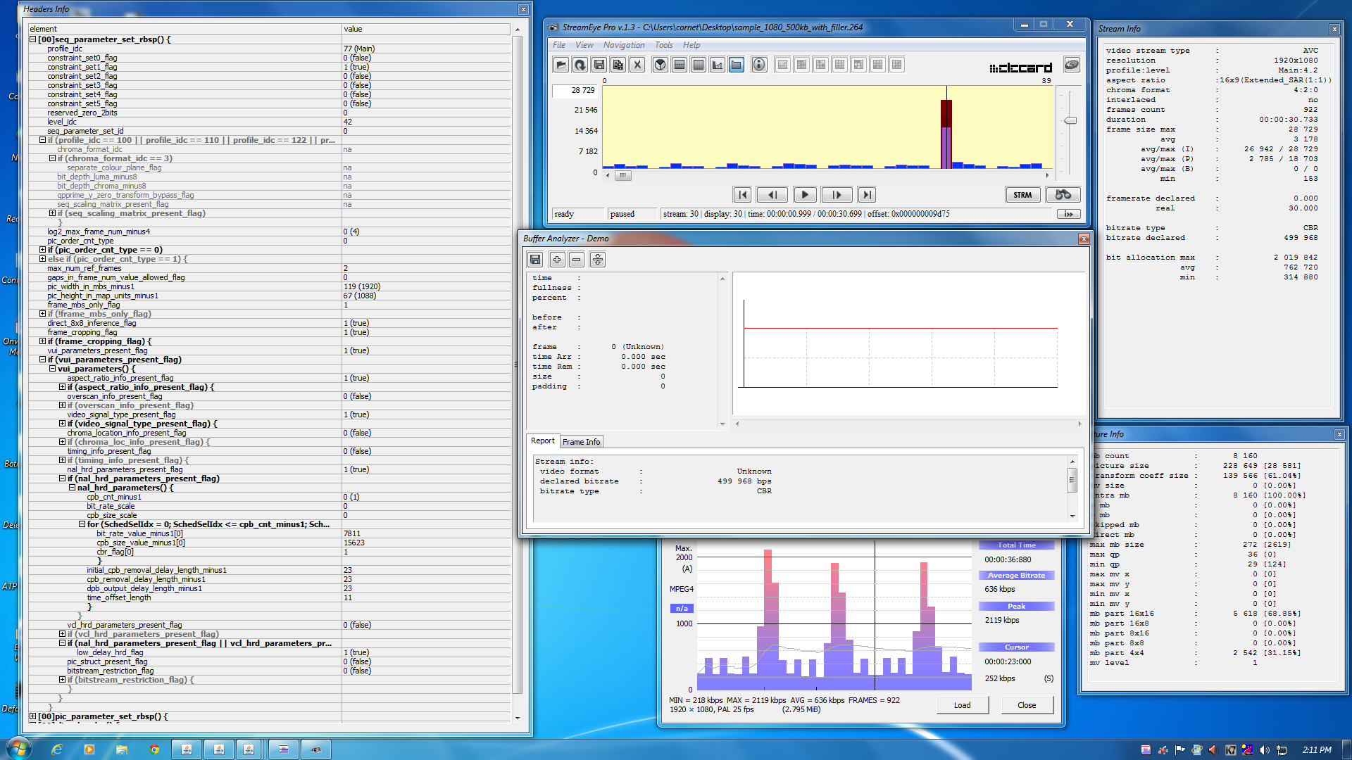The image size is (1352, 760).
Task: Click the solid gray square toolbar icon
Action: coord(698,65)
